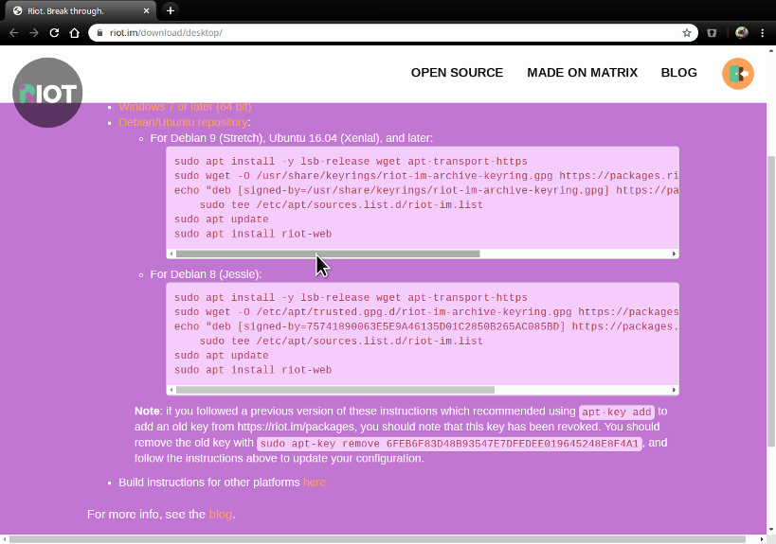Viewport: 776px width, 544px height.
Task: Open the Chrome three-dot menu
Action: [763, 32]
